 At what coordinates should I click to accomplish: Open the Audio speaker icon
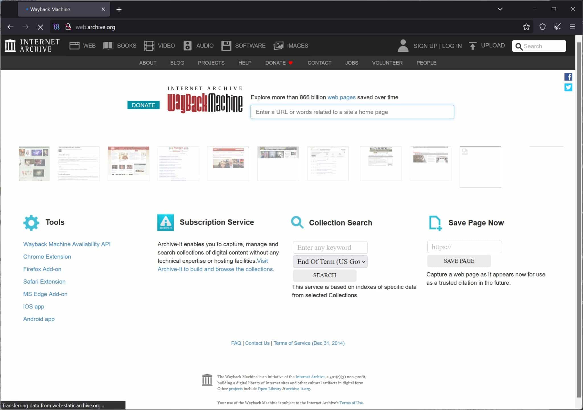[x=188, y=46]
